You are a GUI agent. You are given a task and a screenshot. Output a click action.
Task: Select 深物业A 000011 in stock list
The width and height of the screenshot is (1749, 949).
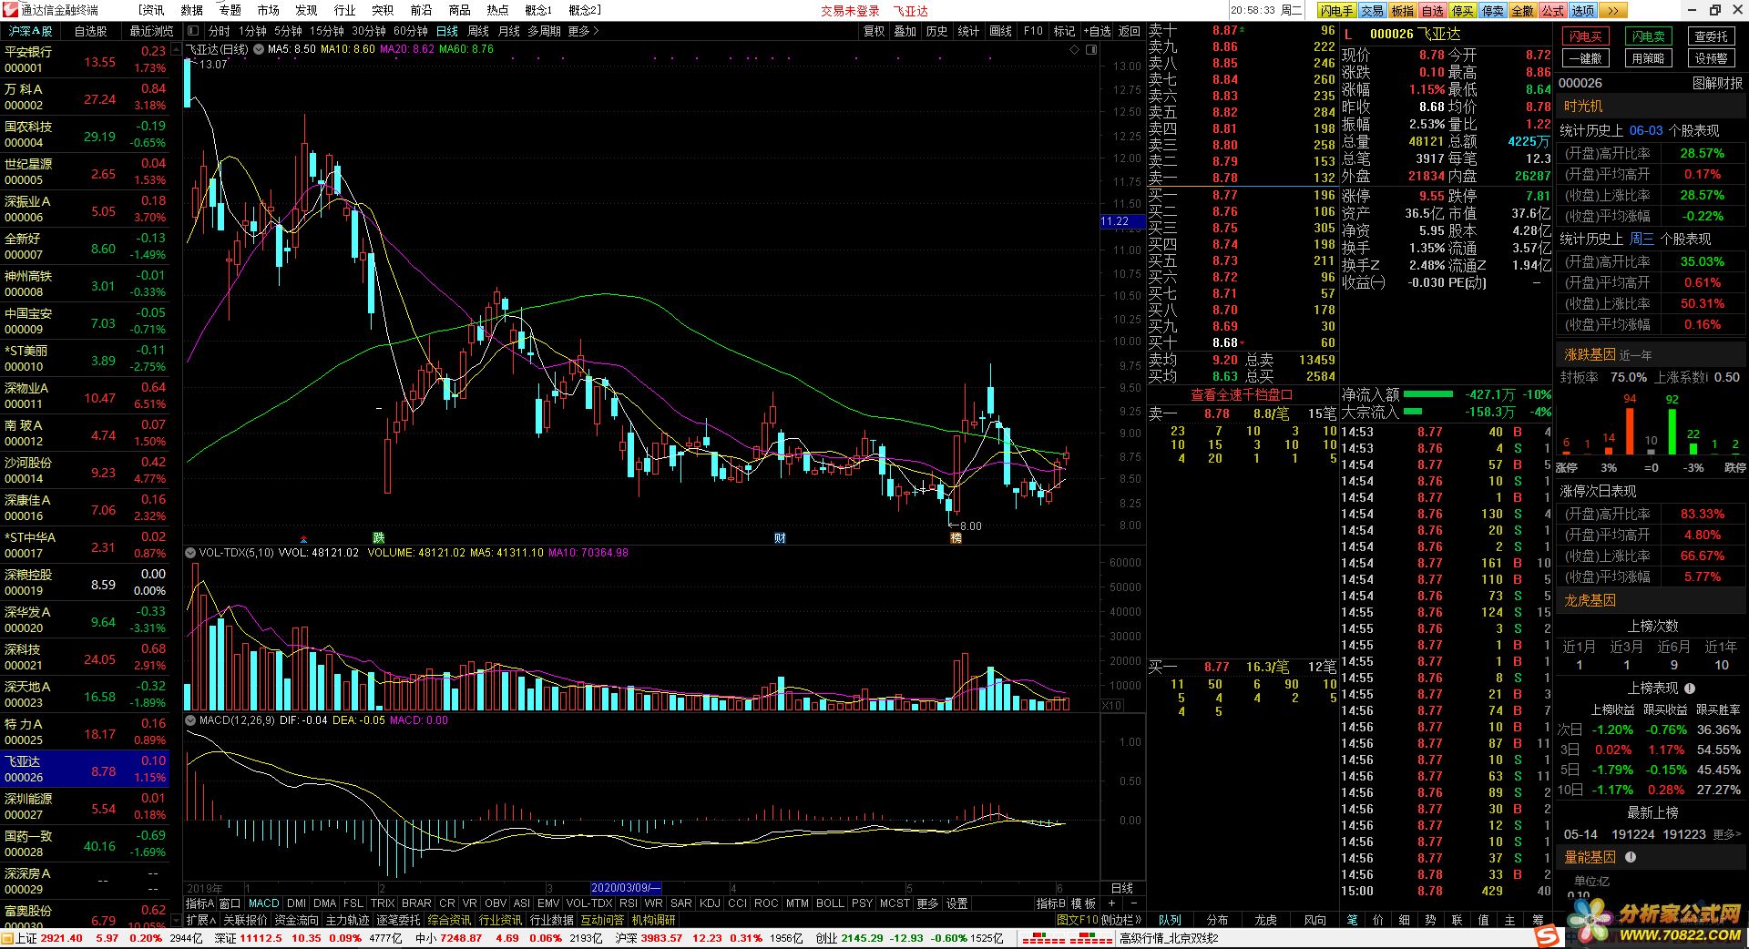[86, 395]
